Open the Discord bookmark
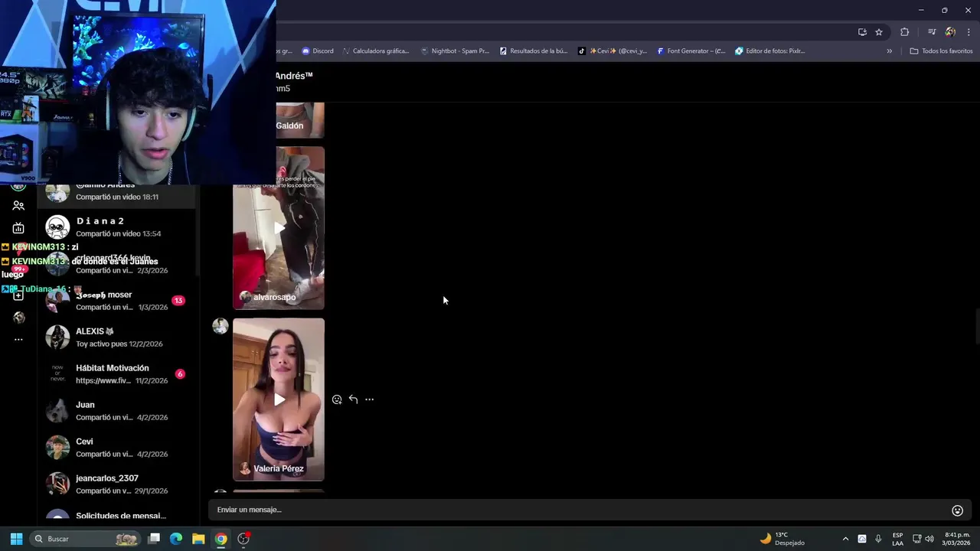This screenshot has height=551, width=980. click(318, 51)
